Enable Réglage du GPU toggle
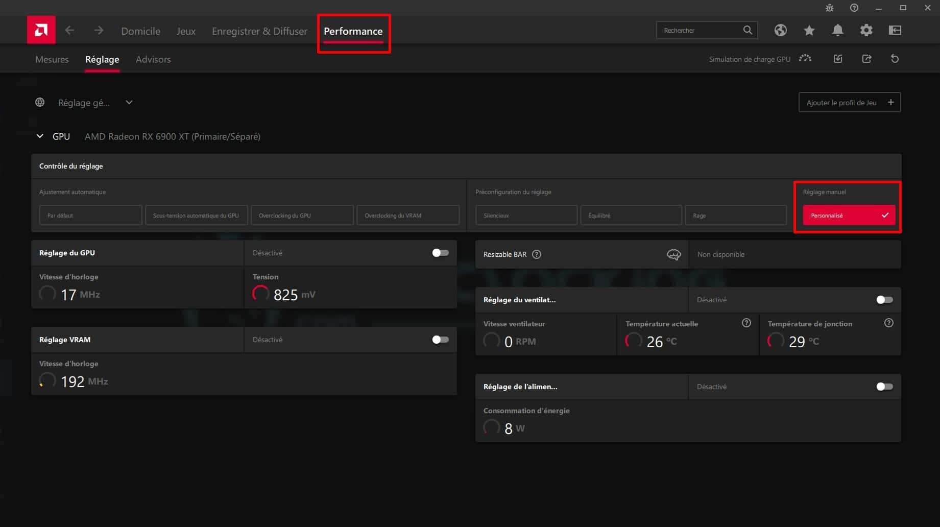 point(440,253)
